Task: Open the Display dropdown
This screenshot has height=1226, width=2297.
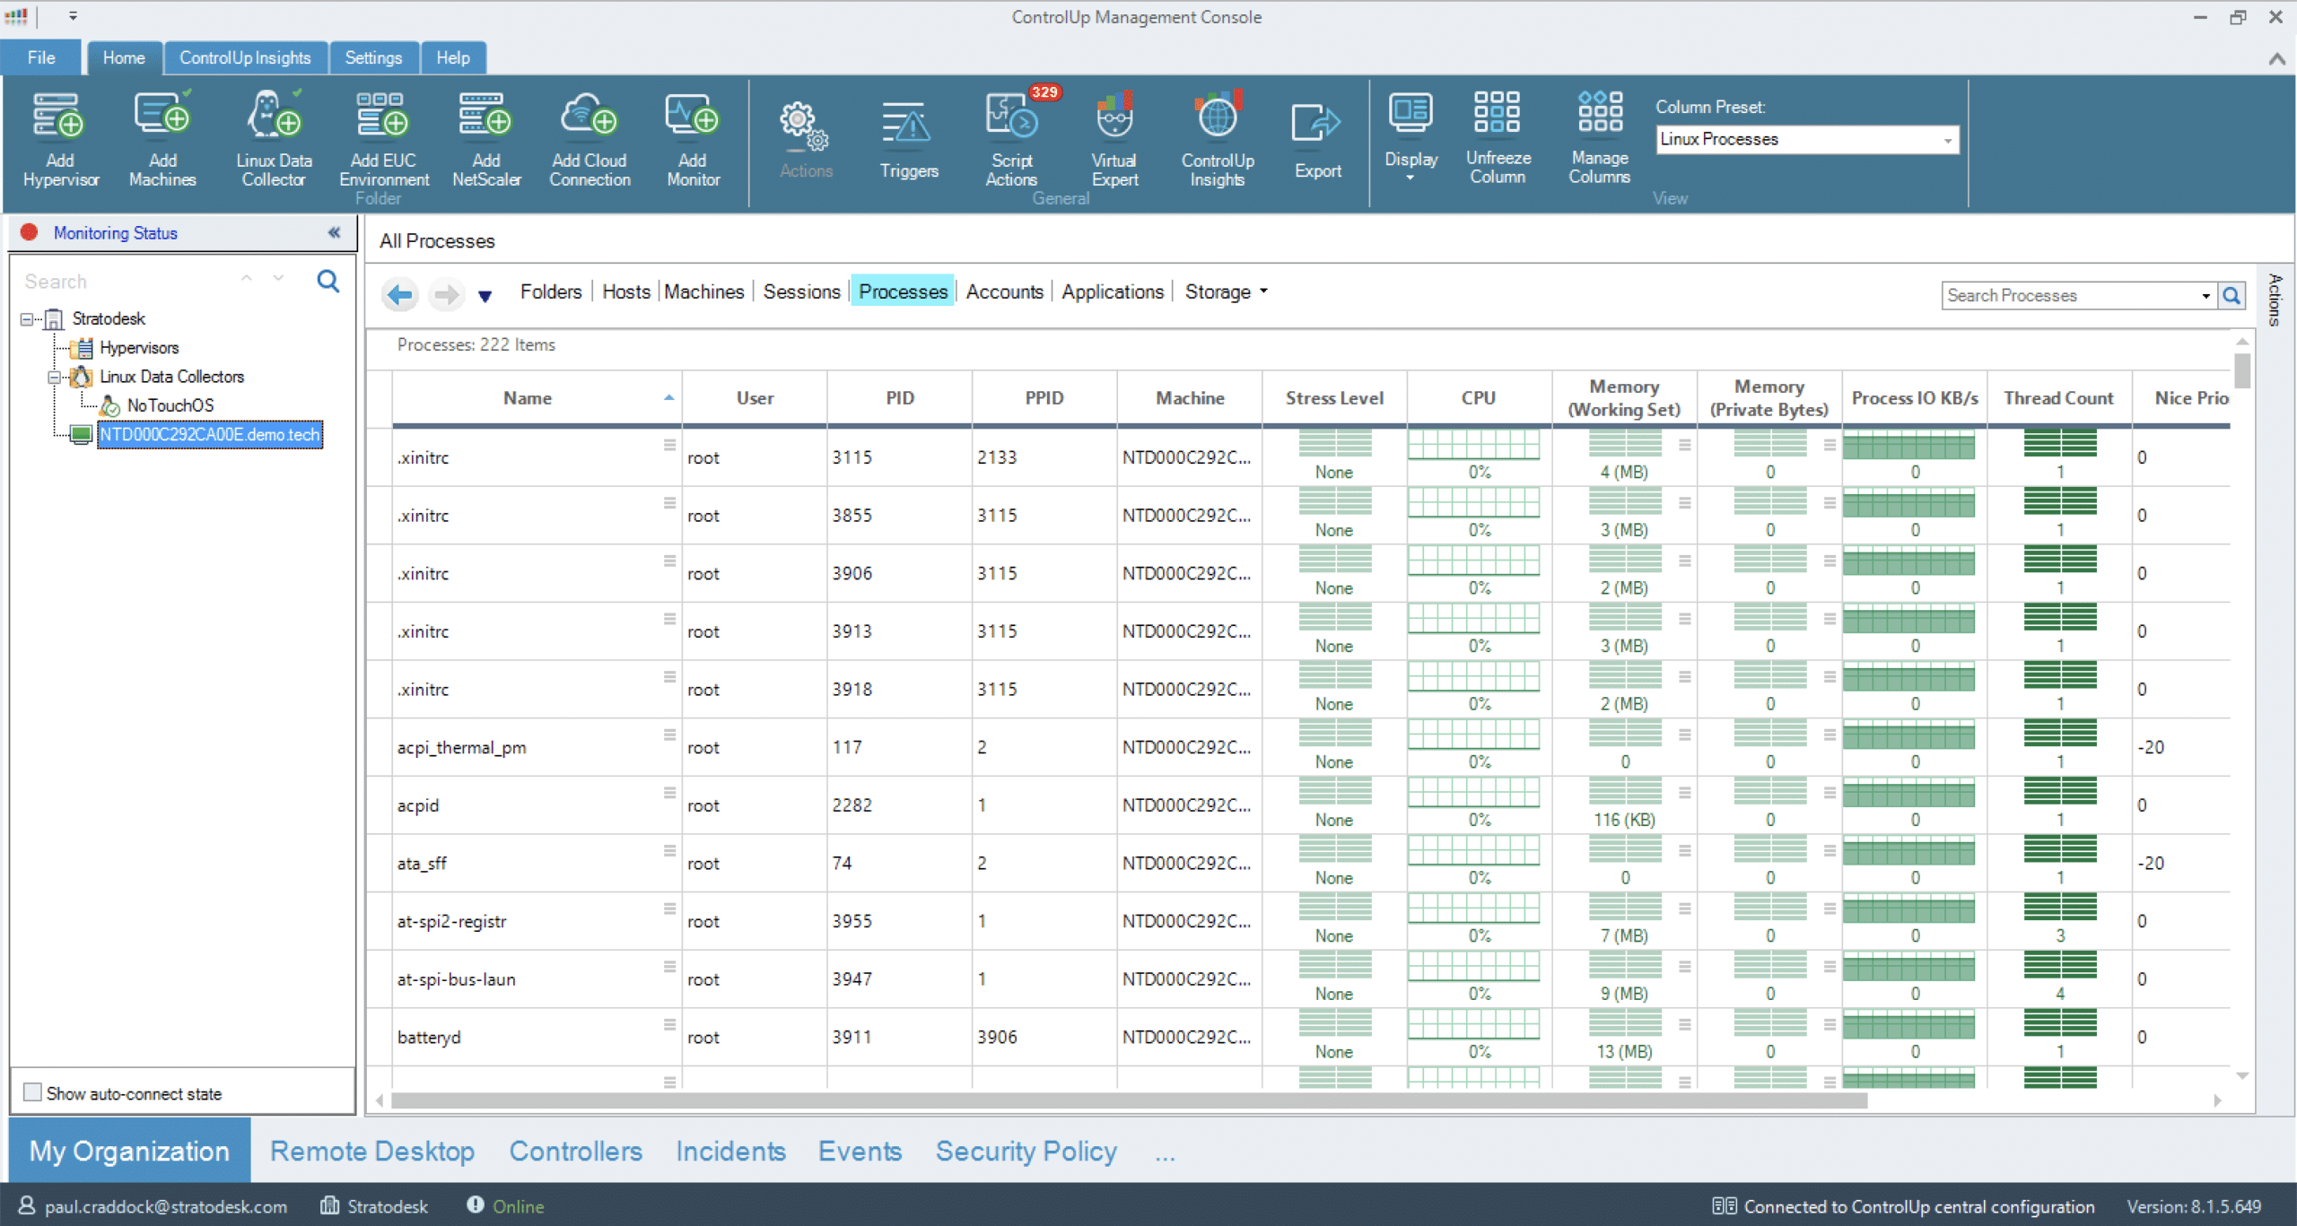Action: coord(1411,138)
